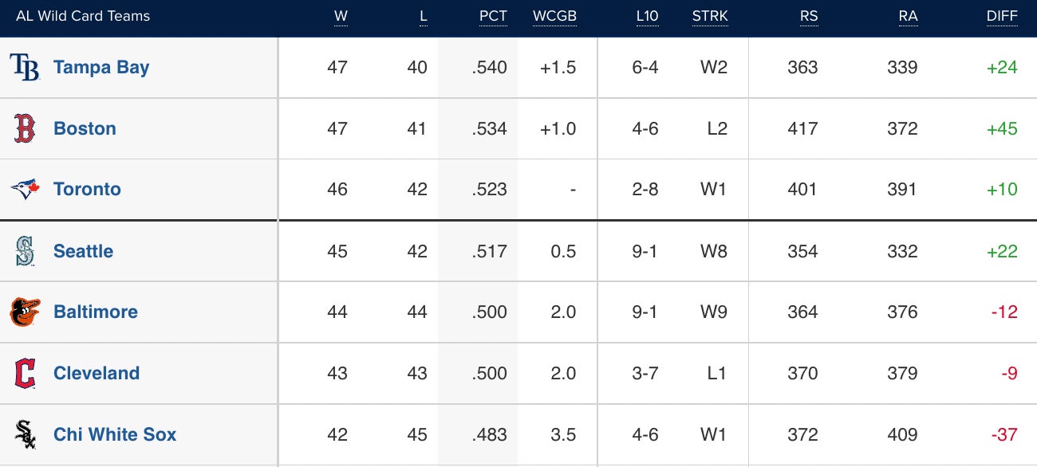Click the Tampa Bay Rays logo
Screen dimensions: 1037x467
click(25, 68)
